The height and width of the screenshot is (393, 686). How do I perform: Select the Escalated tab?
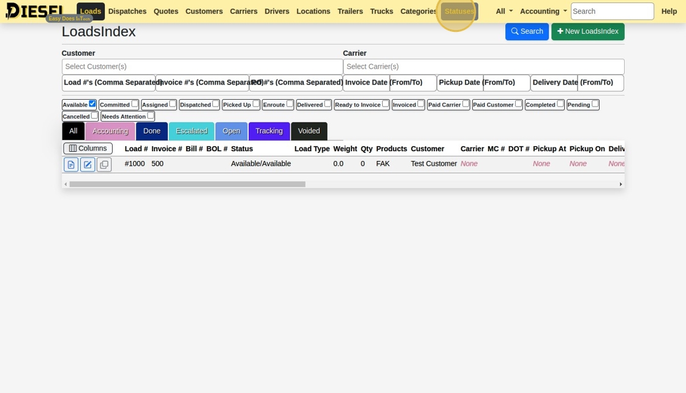coord(192,131)
